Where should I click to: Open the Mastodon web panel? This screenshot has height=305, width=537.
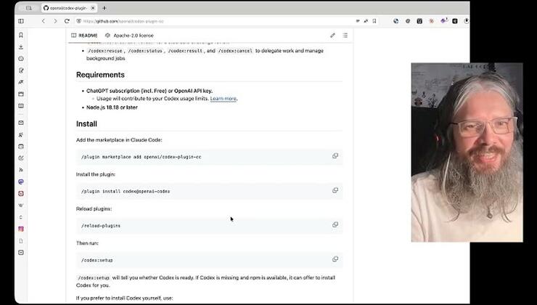coord(21,182)
